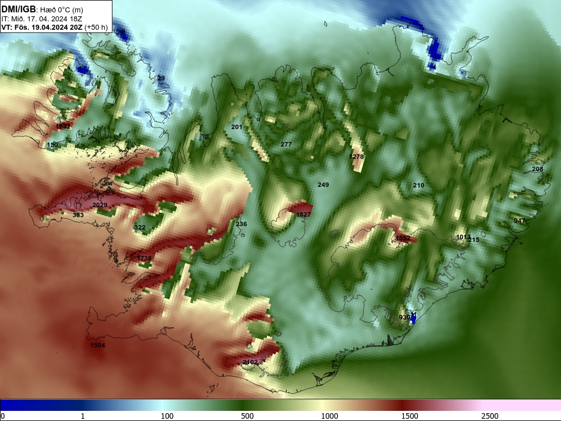
Task: Click the map value 215
Action: click(x=473, y=240)
